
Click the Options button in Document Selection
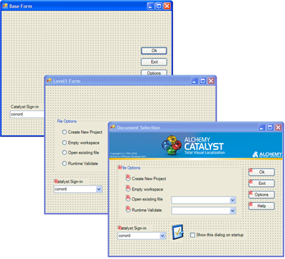pos(261,195)
